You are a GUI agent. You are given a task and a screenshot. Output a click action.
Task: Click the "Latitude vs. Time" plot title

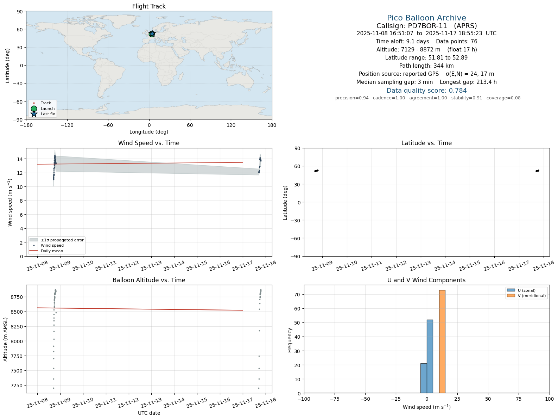pyautogui.click(x=426, y=143)
